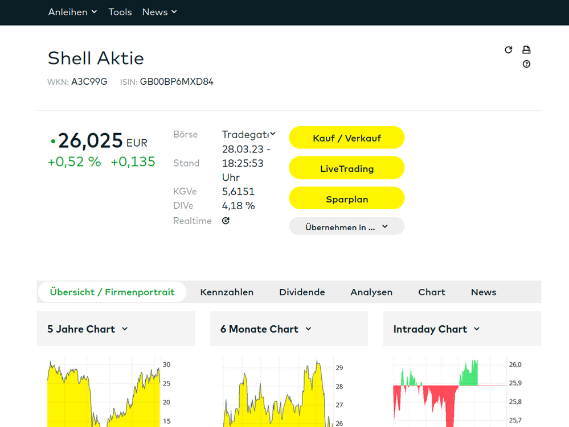This screenshot has height=427, width=569.
Task: Click the LiveTrading button
Action: coord(346,168)
